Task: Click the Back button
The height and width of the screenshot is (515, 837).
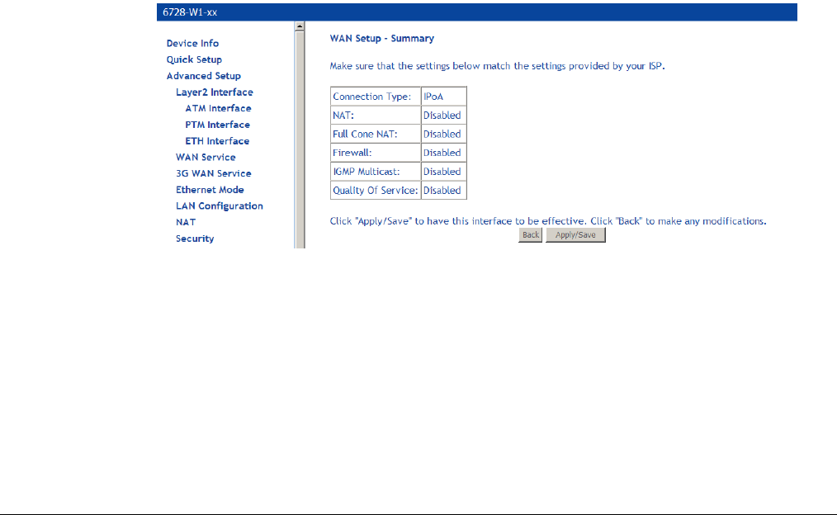Action: point(530,235)
